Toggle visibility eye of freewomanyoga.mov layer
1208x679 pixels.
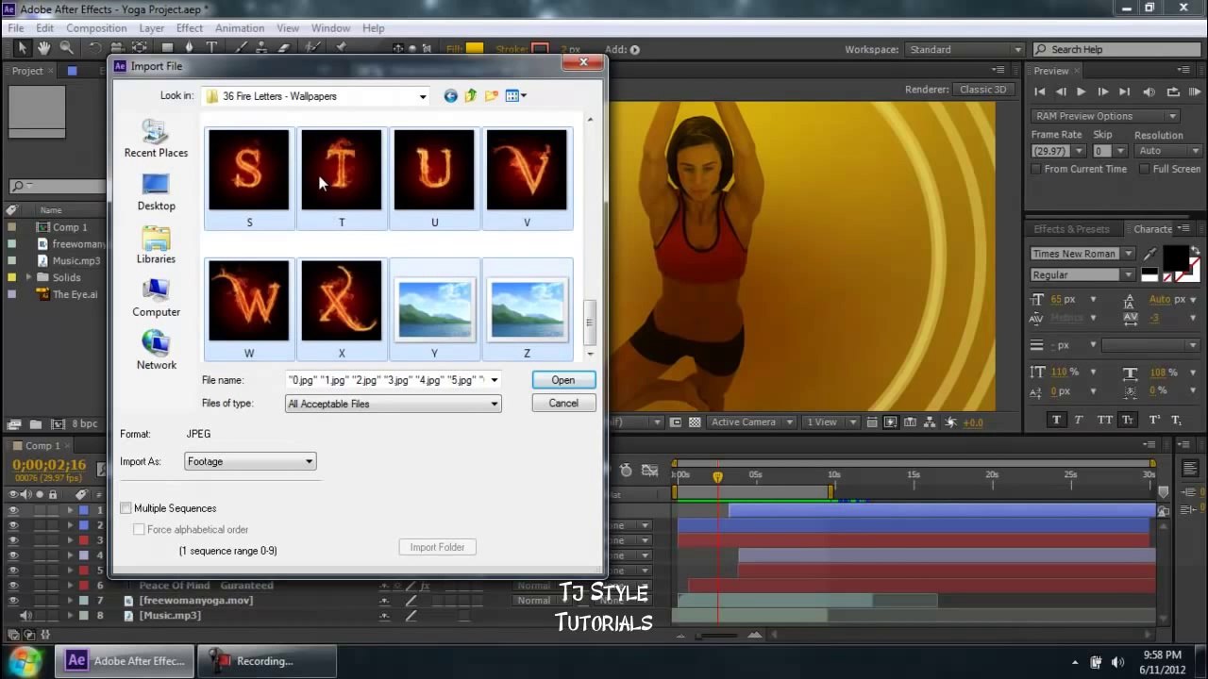(13, 601)
